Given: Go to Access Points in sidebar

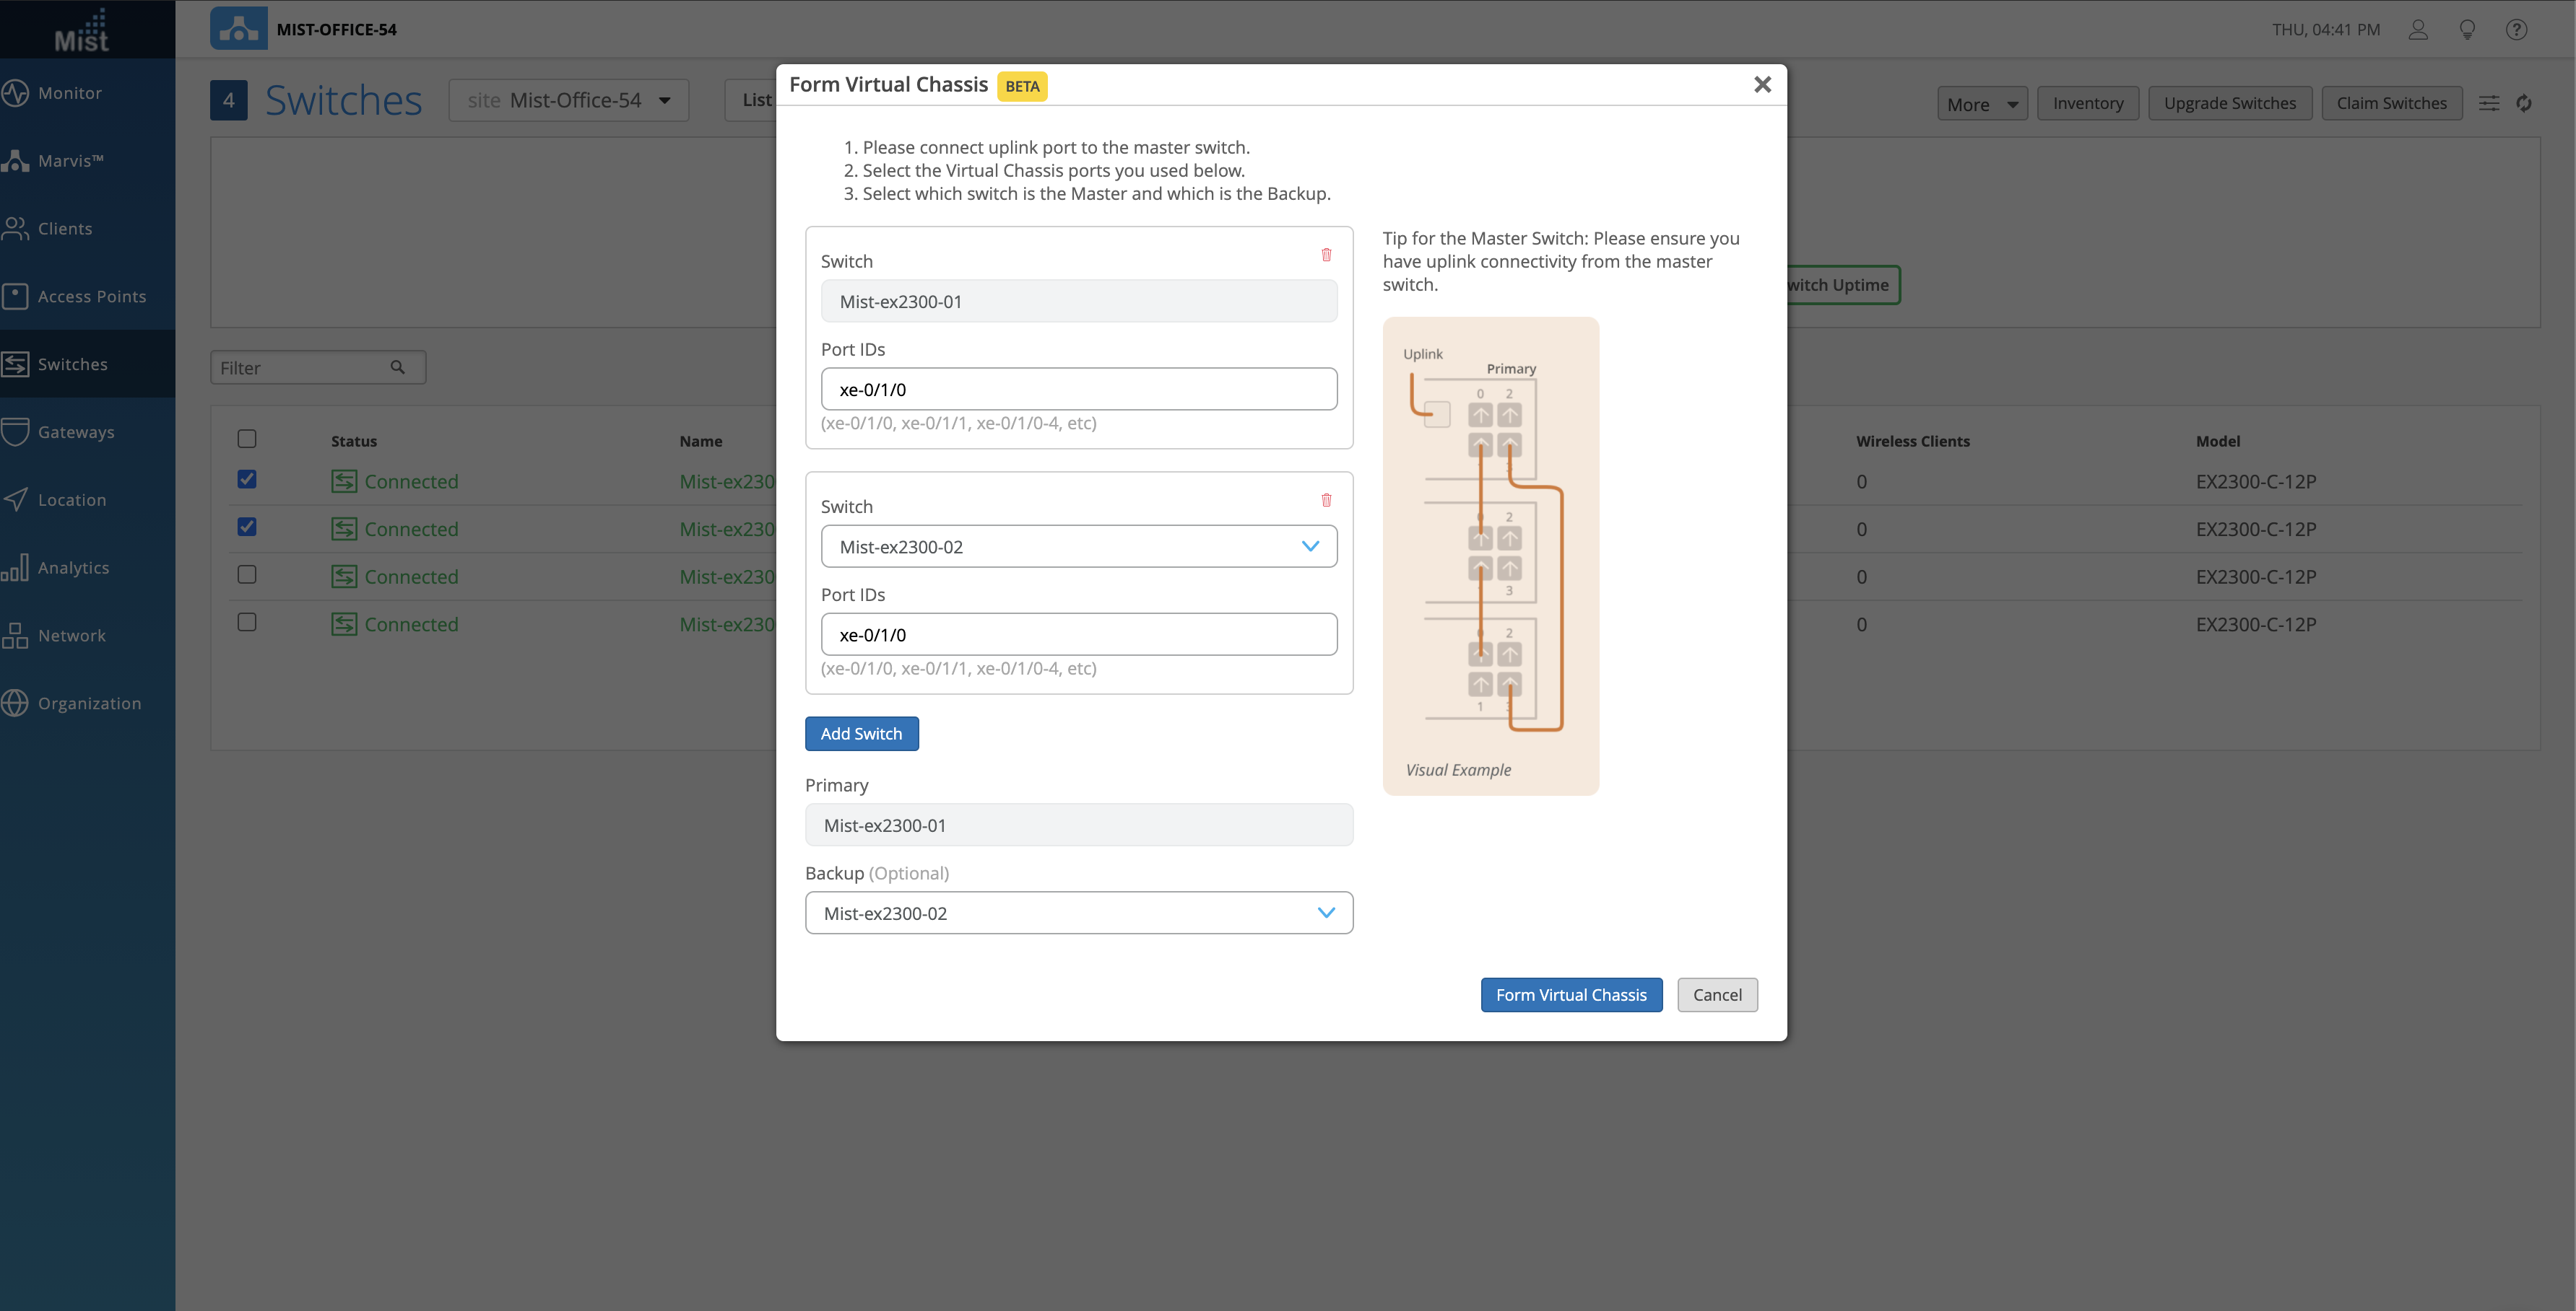Looking at the screenshot, I should [x=91, y=297].
